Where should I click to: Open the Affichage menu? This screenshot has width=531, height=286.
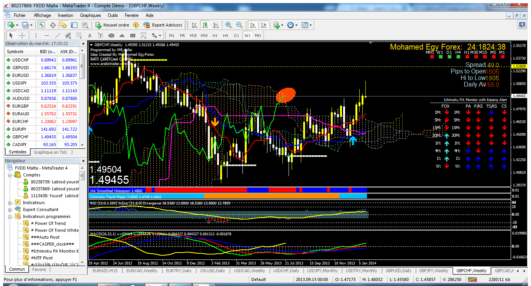click(42, 15)
